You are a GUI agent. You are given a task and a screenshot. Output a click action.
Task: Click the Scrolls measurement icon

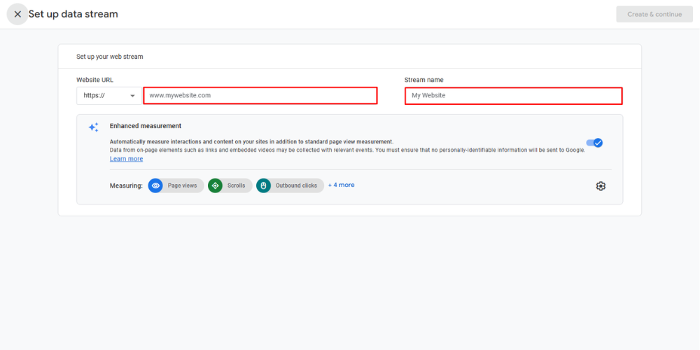point(215,185)
